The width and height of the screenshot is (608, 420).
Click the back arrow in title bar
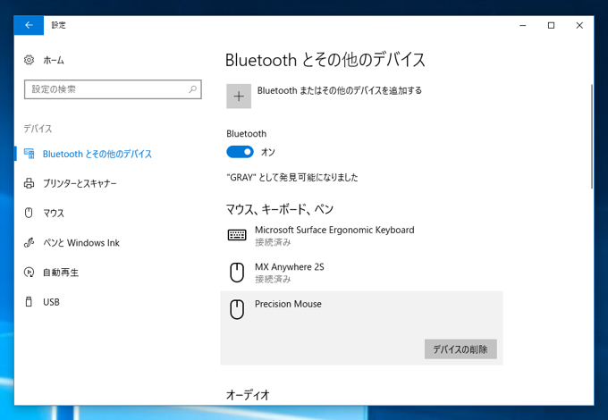point(29,25)
